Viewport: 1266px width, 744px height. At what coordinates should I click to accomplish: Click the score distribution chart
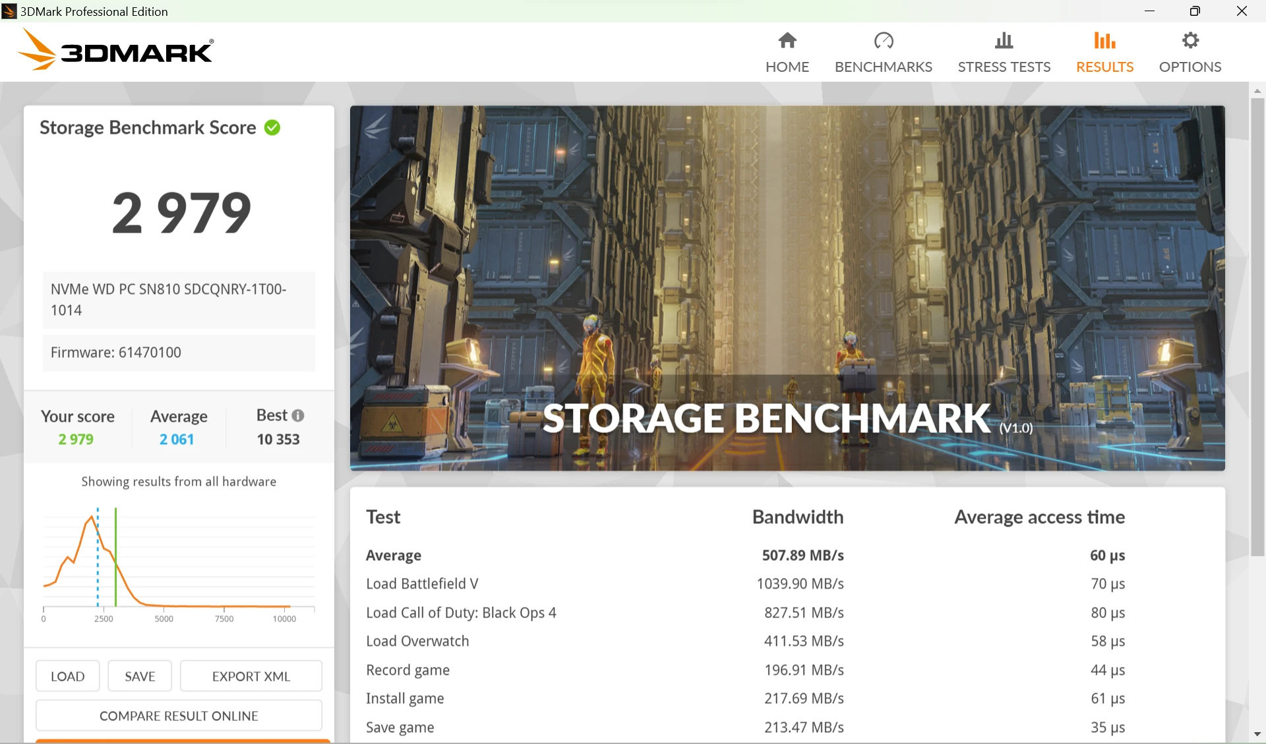(179, 565)
